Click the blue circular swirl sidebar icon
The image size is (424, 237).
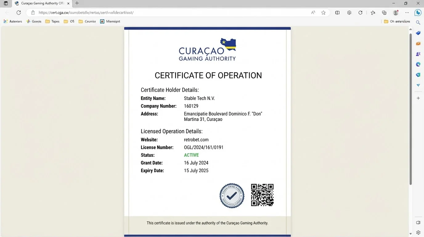pos(418,64)
